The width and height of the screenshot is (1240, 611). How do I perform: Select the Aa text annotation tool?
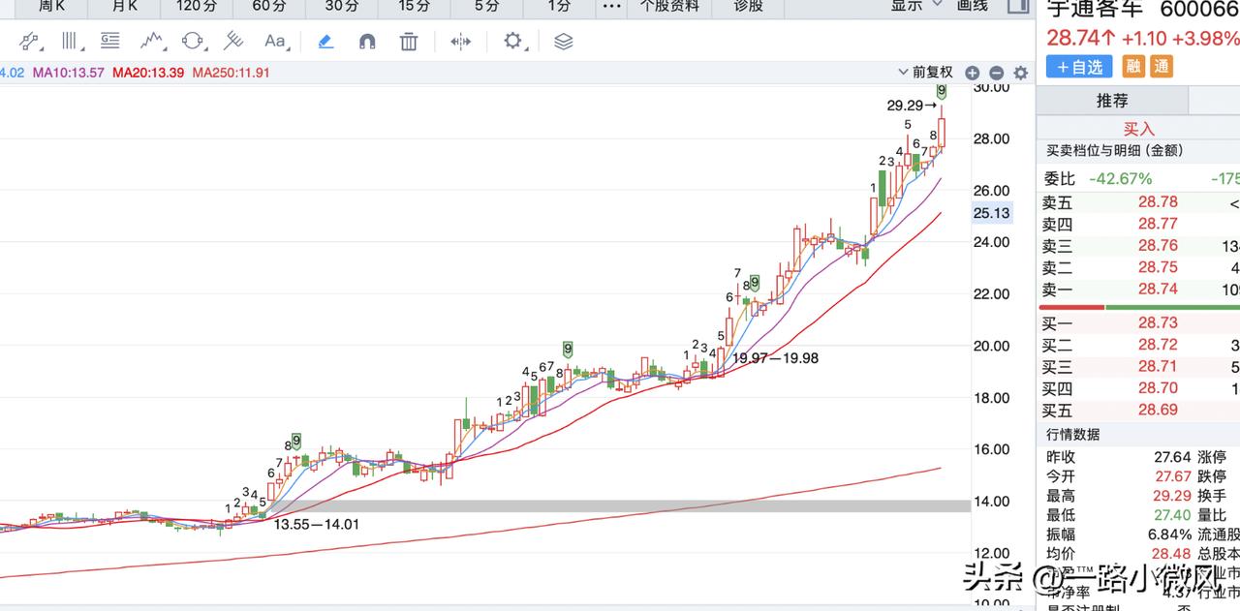(x=275, y=41)
